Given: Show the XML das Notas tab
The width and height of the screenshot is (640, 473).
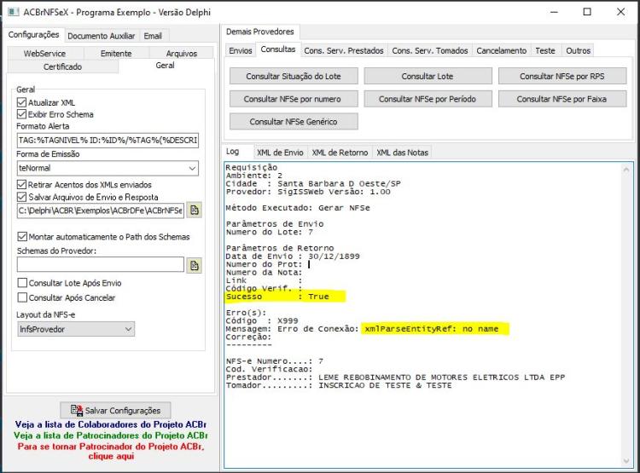Looking at the screenshot, I should (402, 153).
